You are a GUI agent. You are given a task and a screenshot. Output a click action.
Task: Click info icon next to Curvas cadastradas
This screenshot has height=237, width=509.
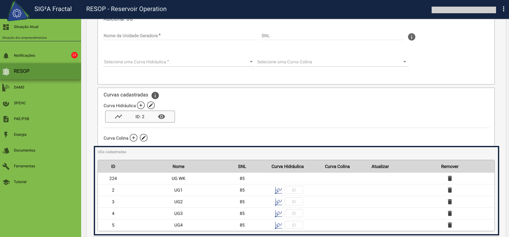pos(155,95)
